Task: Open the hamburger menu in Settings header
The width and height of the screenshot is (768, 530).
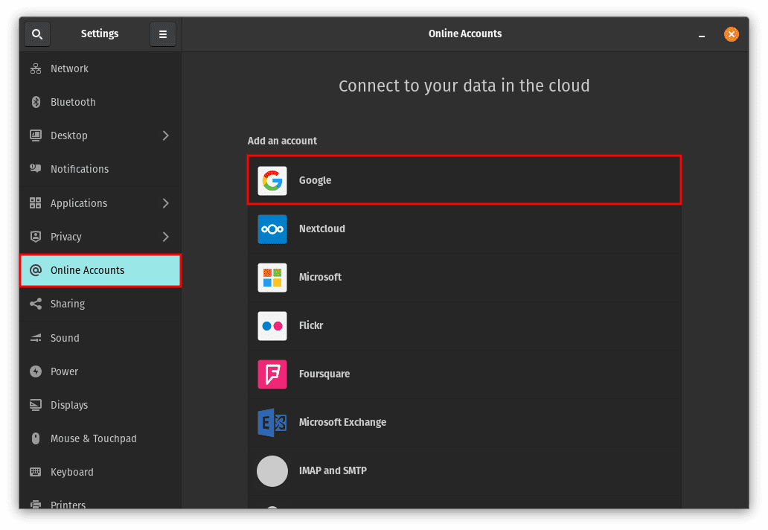Action: pos(163,34)
